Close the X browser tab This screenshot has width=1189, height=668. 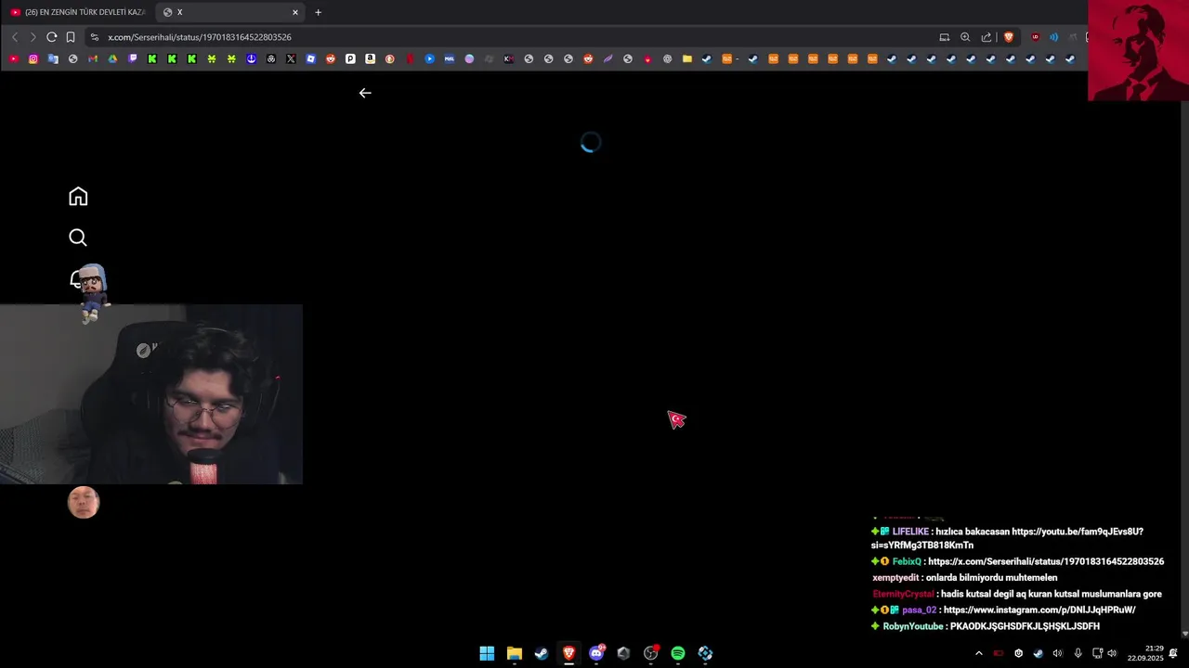(295, 12)
